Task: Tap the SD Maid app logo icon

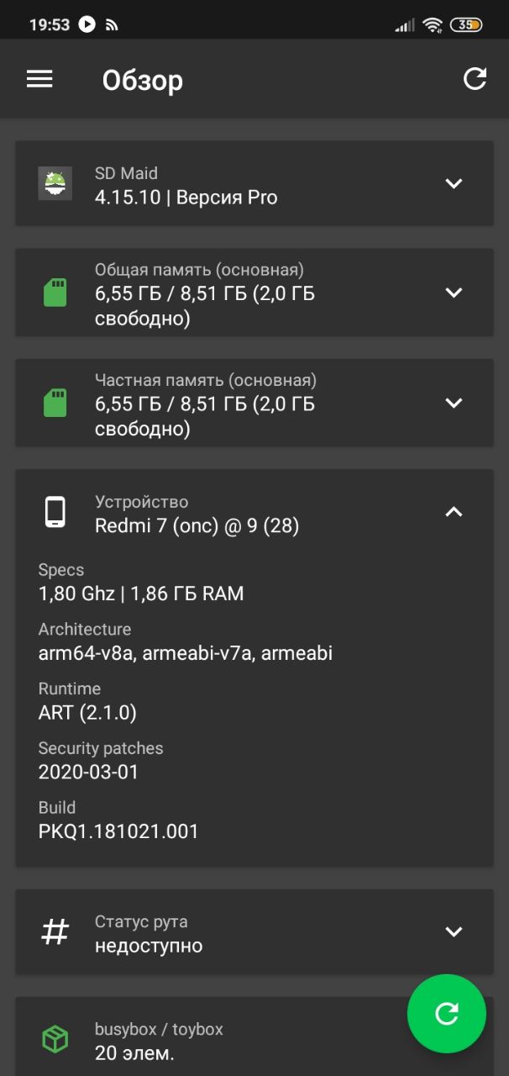Action: tap(55, 183)
